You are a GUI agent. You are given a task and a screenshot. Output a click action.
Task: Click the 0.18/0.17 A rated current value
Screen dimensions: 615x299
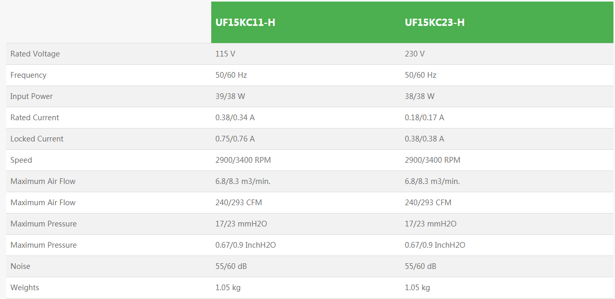(x=425, y=118)
